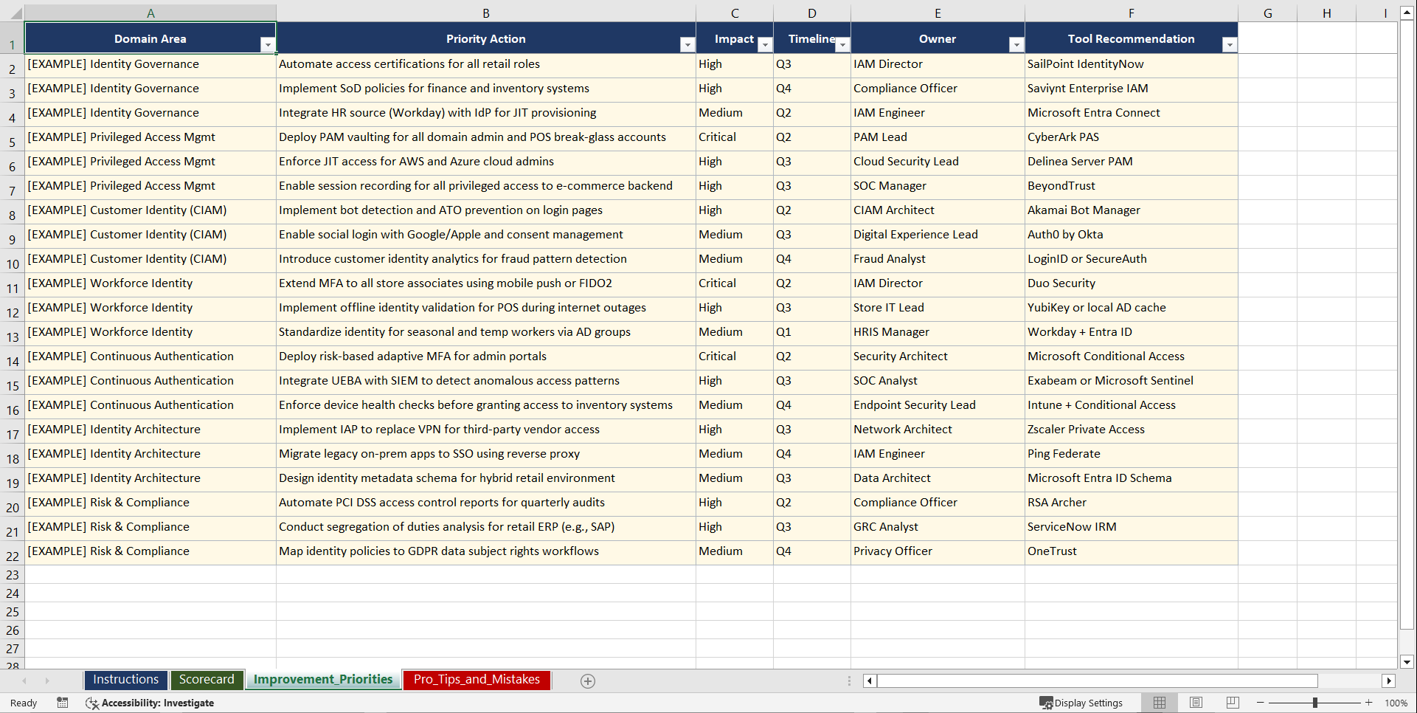Open the Timeline column filter dropdown

(x=842, y=44)
